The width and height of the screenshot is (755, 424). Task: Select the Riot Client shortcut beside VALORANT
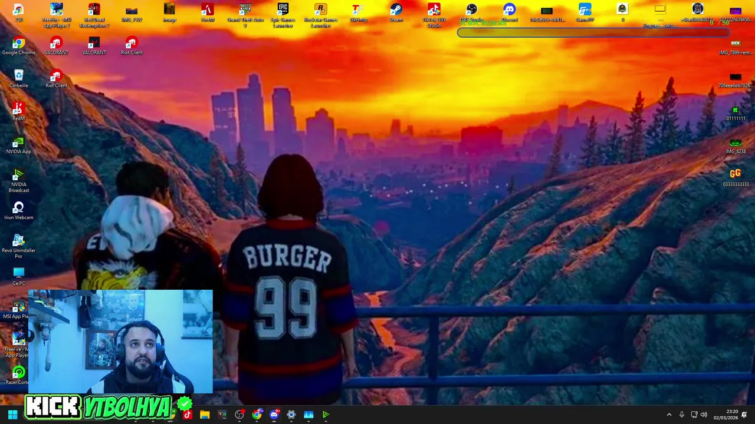coord(132,47)
